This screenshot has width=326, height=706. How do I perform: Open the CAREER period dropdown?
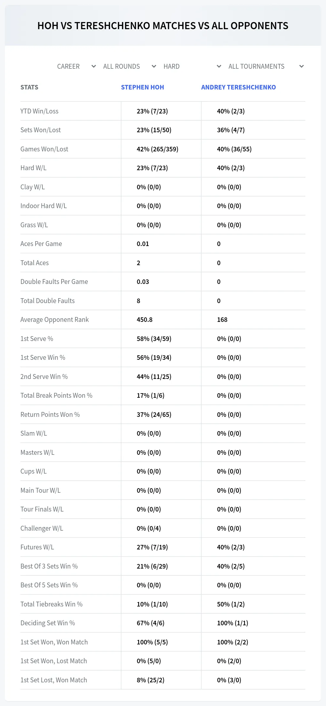click(x=76, y=66)
